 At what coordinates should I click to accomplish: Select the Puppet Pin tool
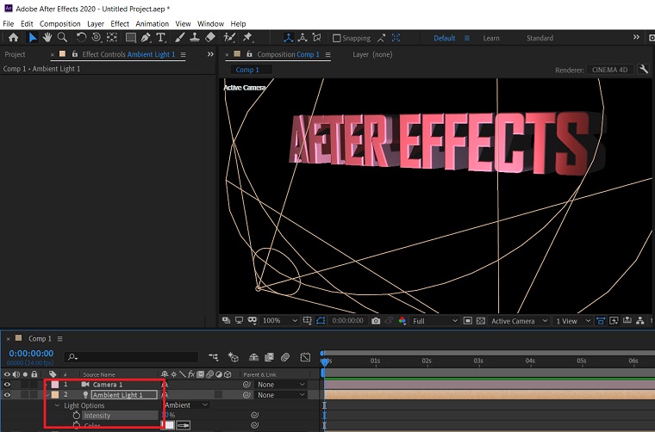coord(248,38)
